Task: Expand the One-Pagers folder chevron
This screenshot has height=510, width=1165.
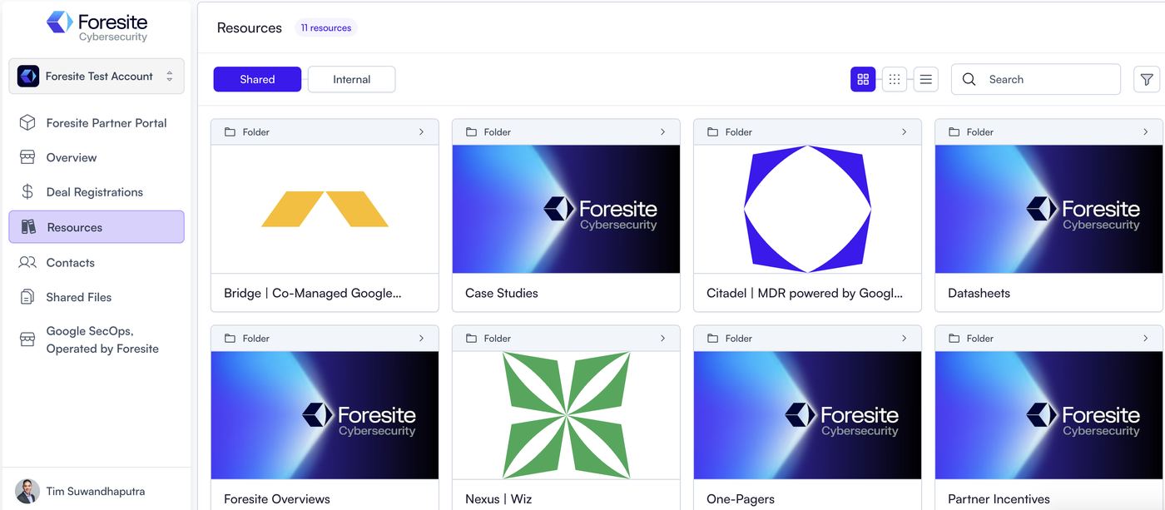Action: tap(904, 339)
